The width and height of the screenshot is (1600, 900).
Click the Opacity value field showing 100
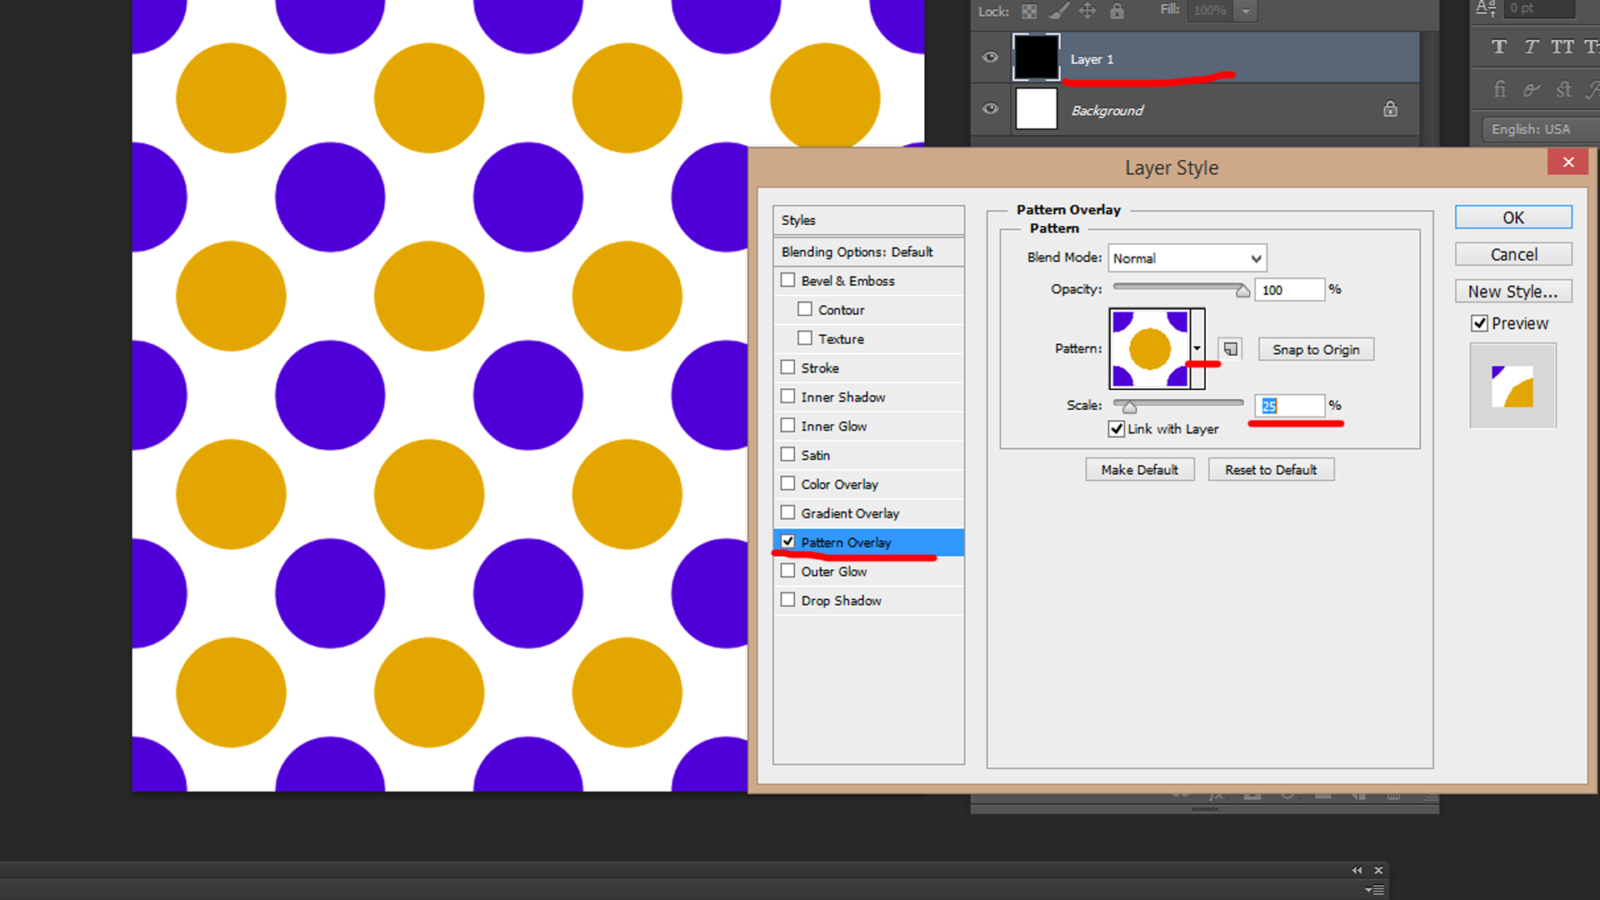click(x=1289, y=290)
